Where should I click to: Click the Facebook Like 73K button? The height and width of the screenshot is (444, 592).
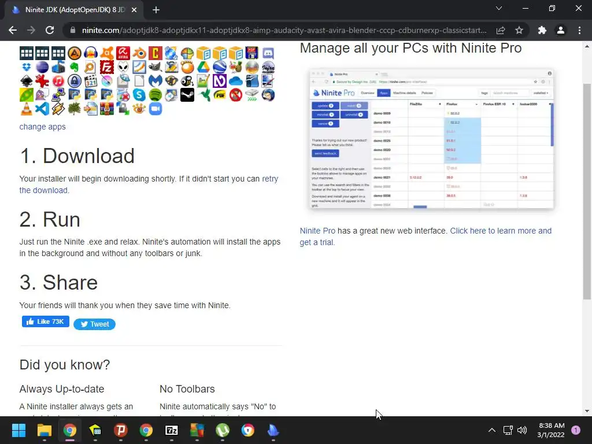click(x=46, y=321)
